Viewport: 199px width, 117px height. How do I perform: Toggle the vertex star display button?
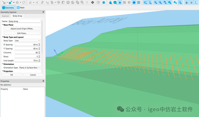[120, 3]
